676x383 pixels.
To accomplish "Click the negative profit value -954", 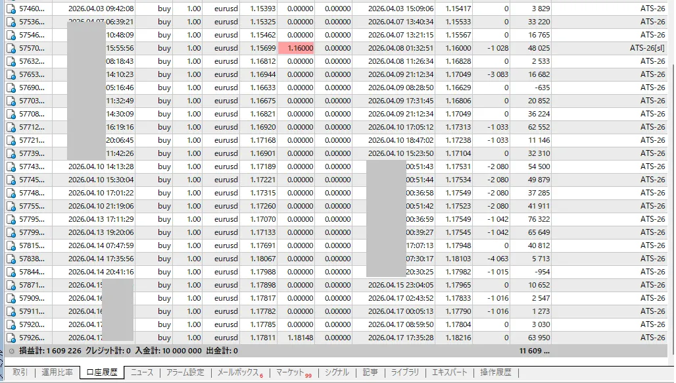I will pyautogui.click(x=541, y=272).
